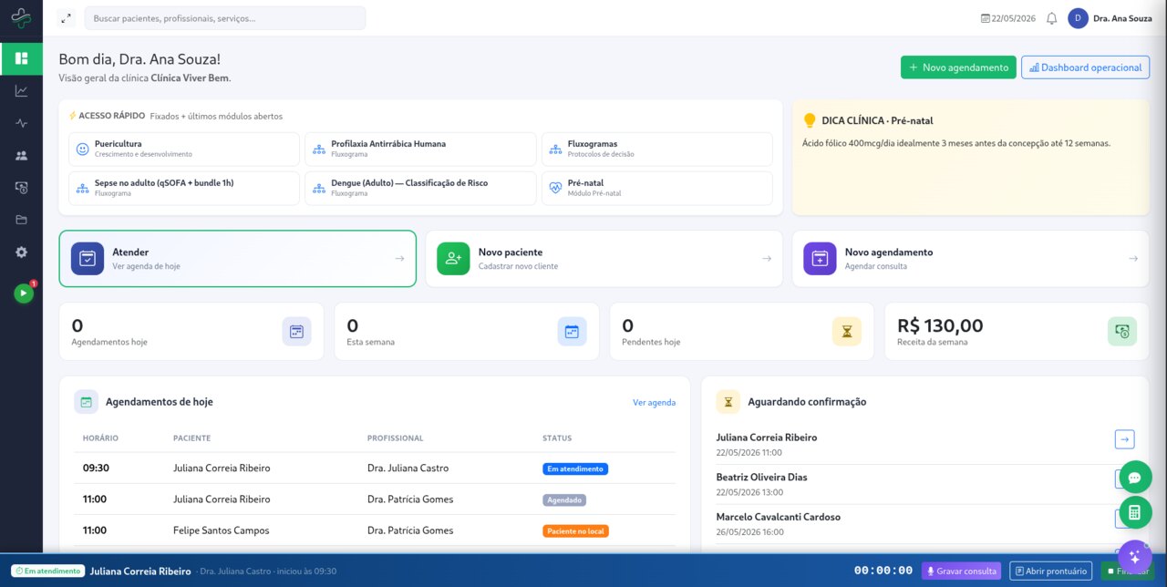Screen dimensions: 1167x587
Task: Click the hourglass icon on Pendentes hoje card
Action: [847, 332]
